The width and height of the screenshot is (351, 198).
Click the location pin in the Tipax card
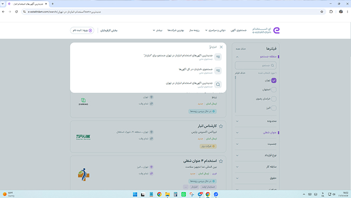pos(151,132)
